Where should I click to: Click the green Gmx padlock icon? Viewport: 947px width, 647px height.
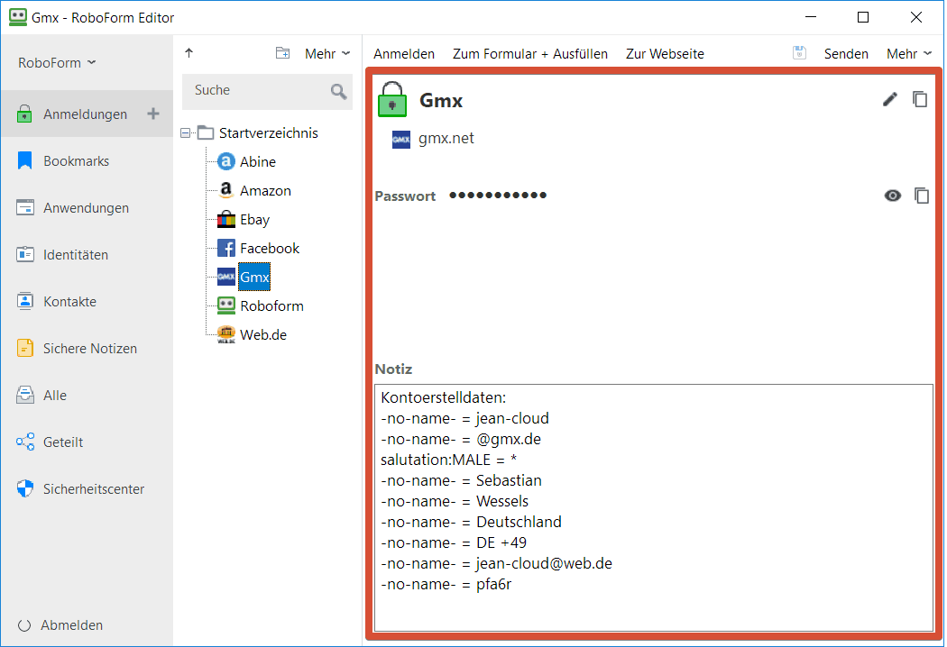click(x=392, y=99)
